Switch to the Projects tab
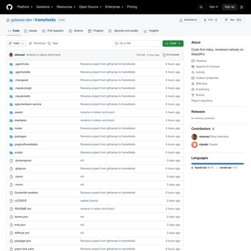The height and width of the screenshot is (251, 251). point(95,31)
